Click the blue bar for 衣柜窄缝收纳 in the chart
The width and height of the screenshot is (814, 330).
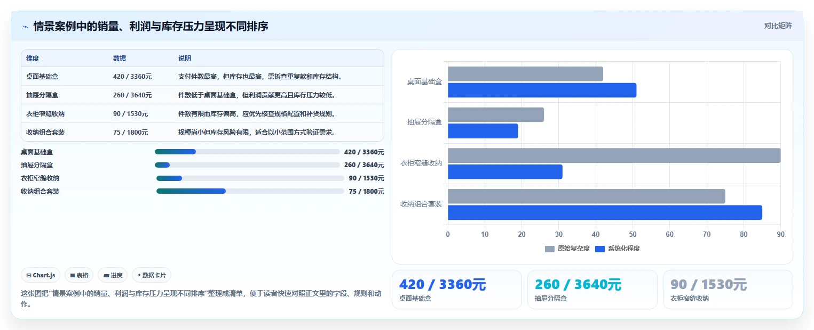point(505,171)
